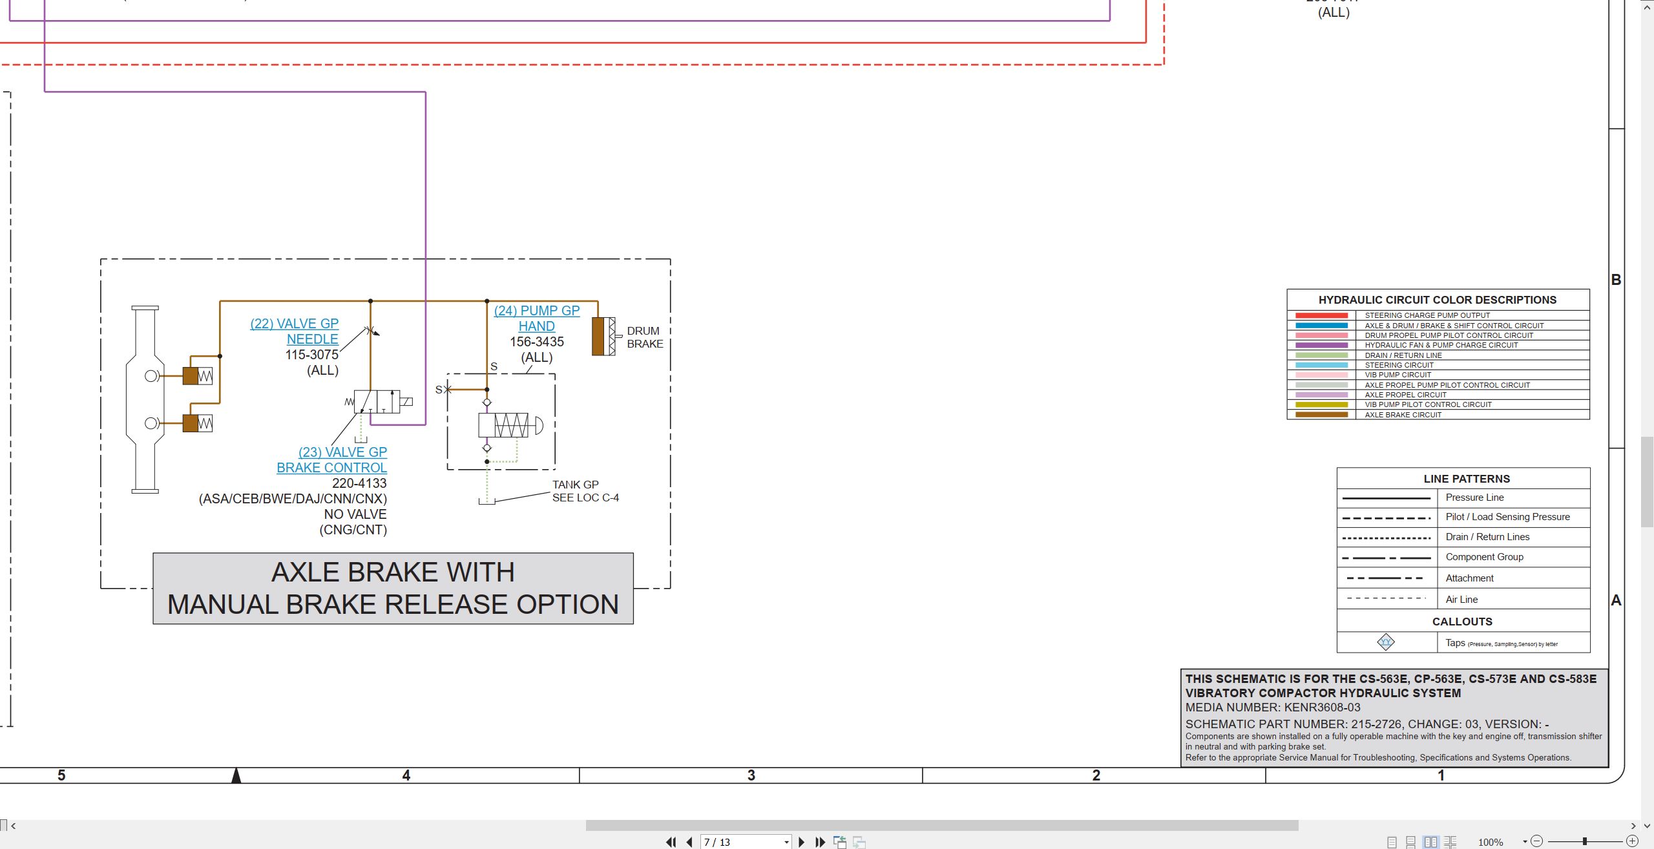Open the zoom percentage dropdown arrow
The image size is (1654, 849).
[x=1525, y=842]
